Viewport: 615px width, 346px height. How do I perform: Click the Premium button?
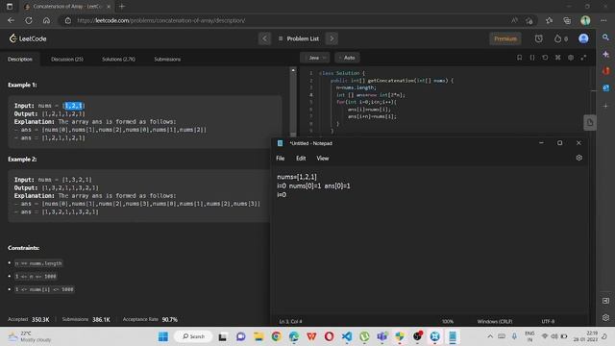(505, 38)
